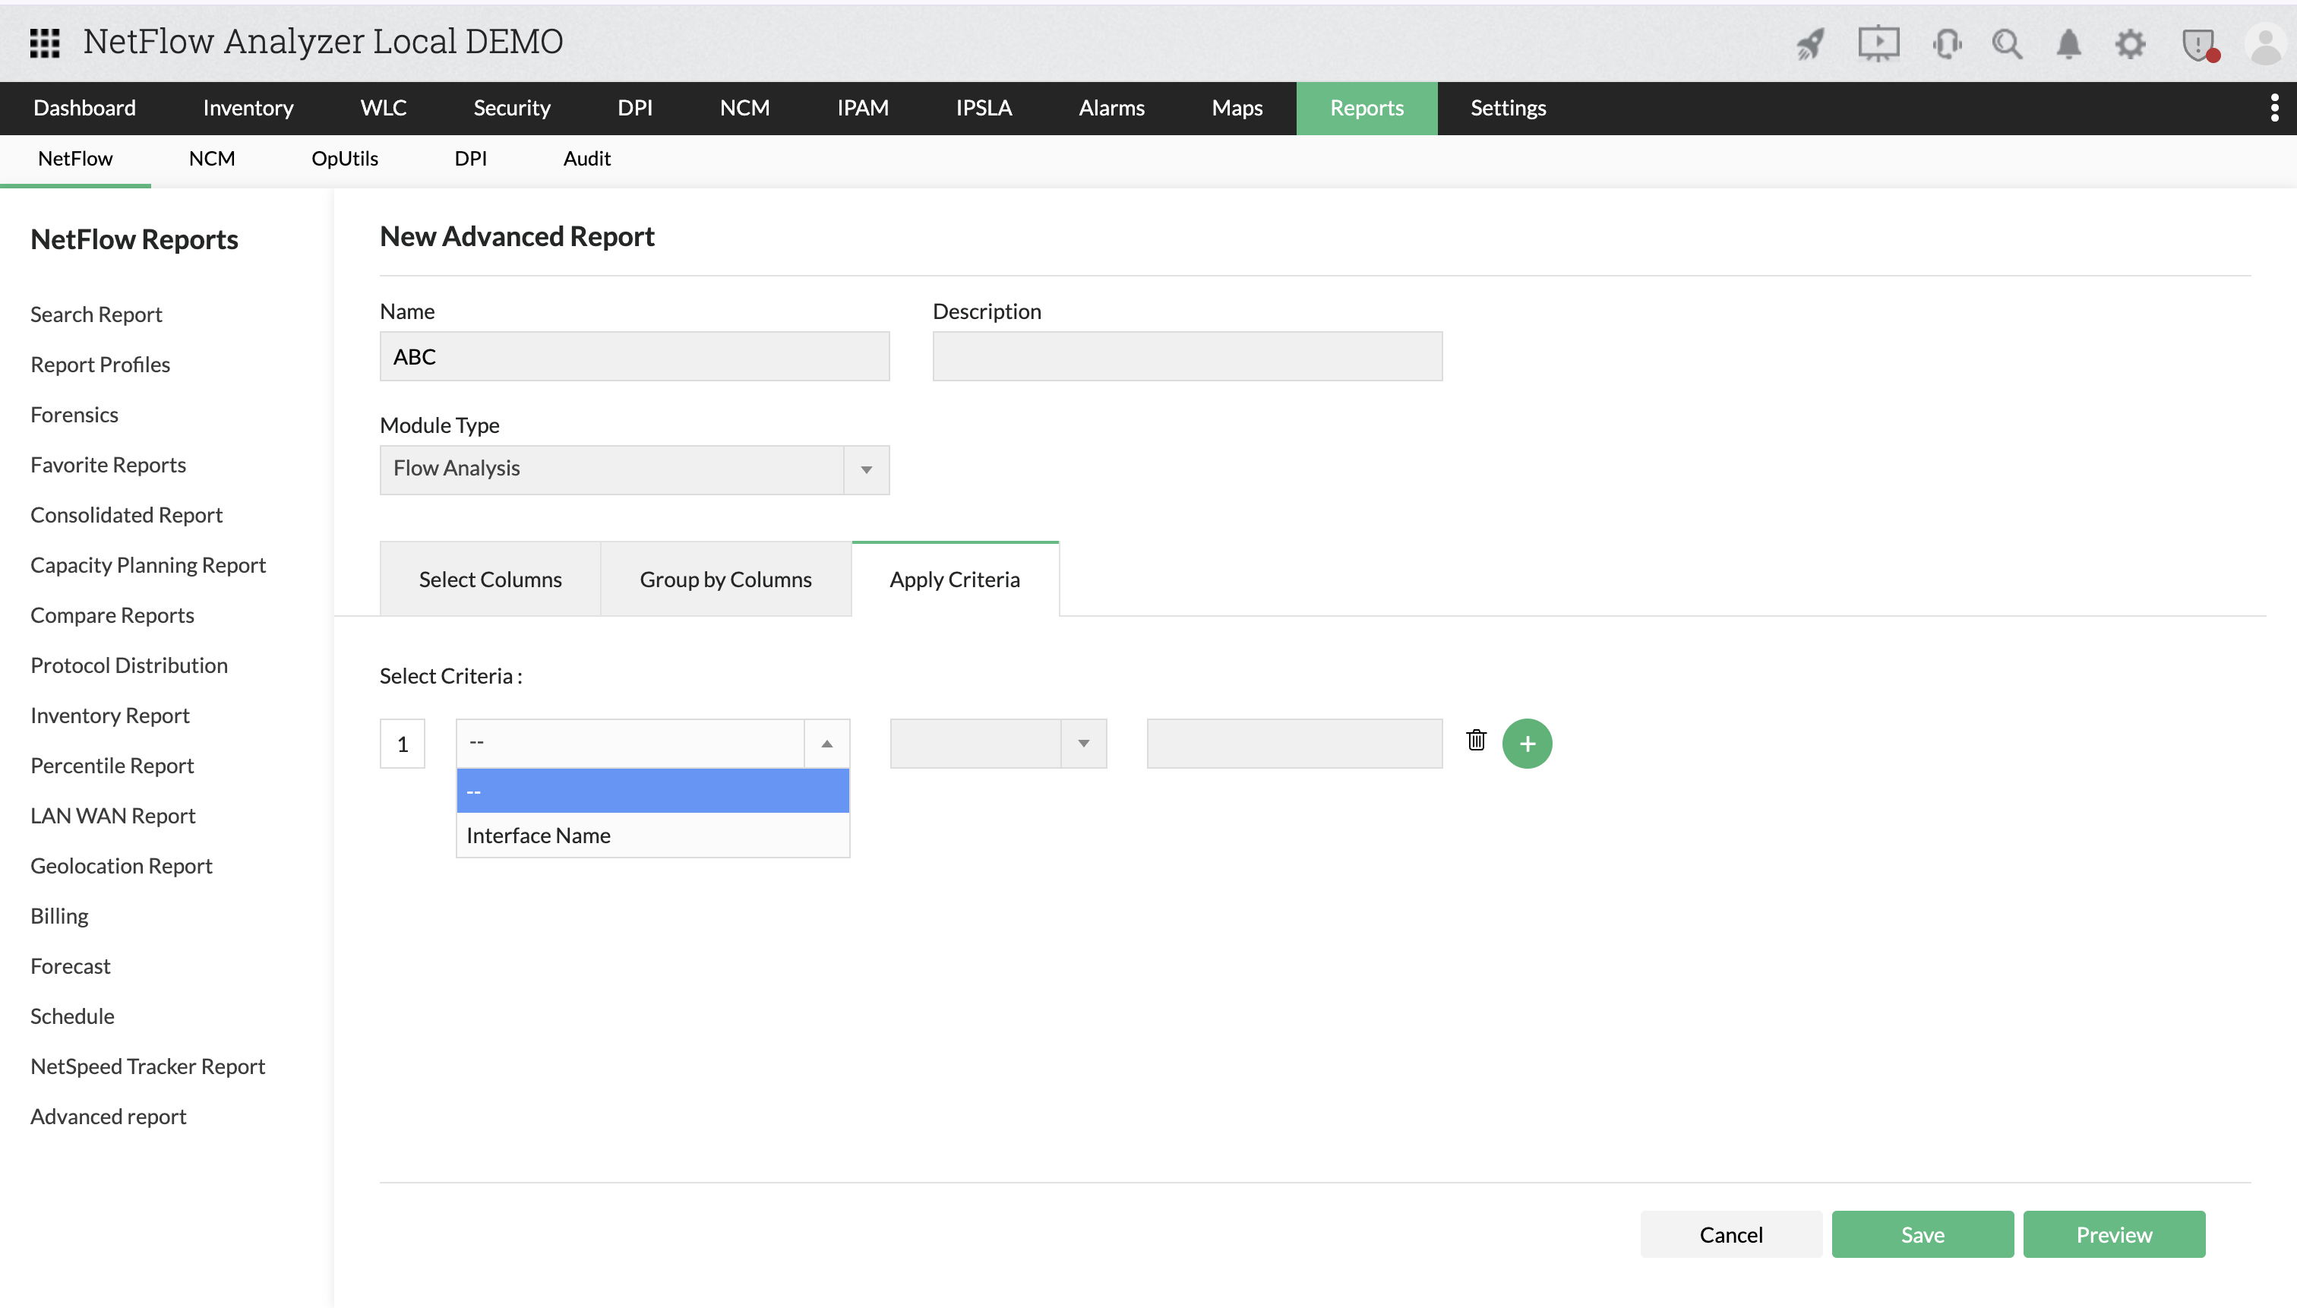
Task: Open support via the headset icon
Action: point(1947,43)
